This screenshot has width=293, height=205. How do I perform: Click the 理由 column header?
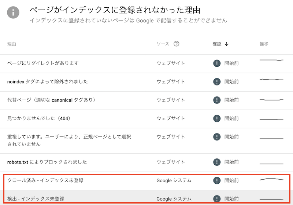coord(12,44)
